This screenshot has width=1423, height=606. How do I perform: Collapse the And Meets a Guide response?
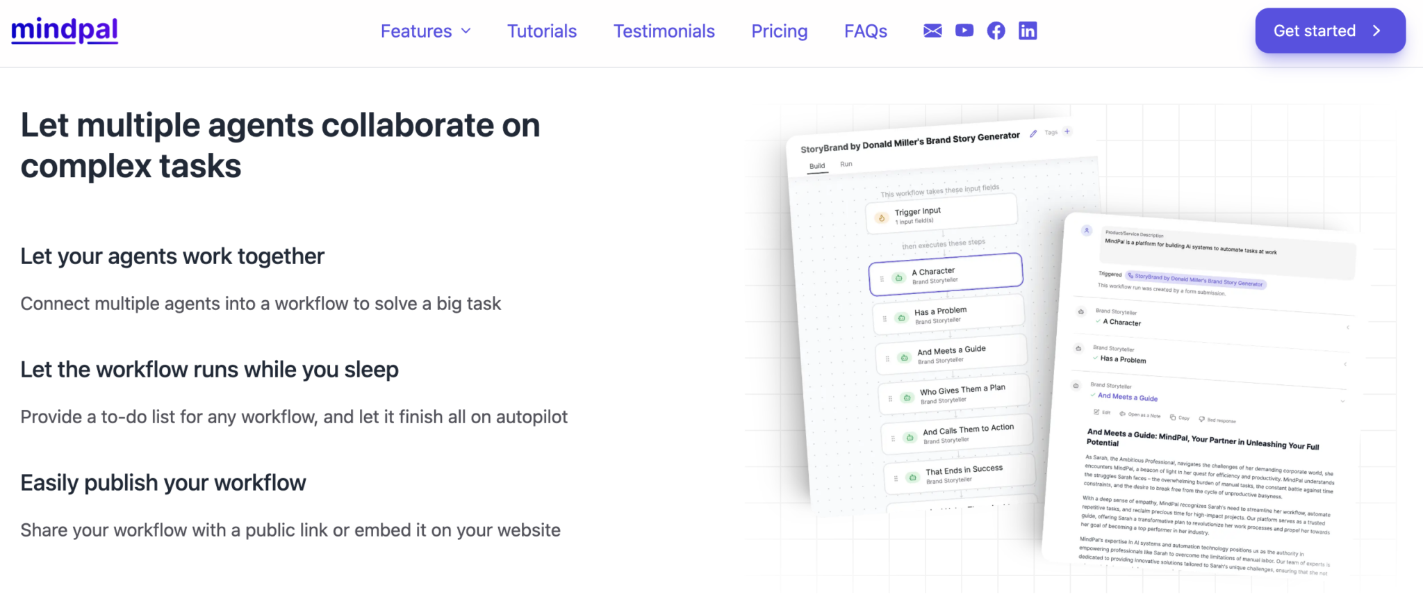(1342, 402)
